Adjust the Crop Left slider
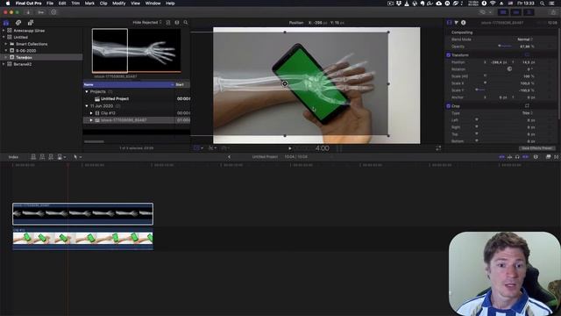This screenshot has height=316, width=561. 477,120
